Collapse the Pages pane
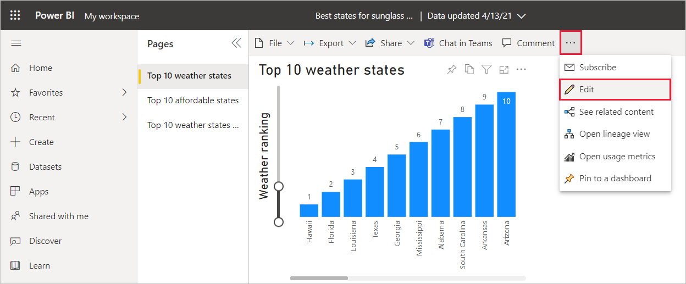The image size is (686, 284). 236,43
